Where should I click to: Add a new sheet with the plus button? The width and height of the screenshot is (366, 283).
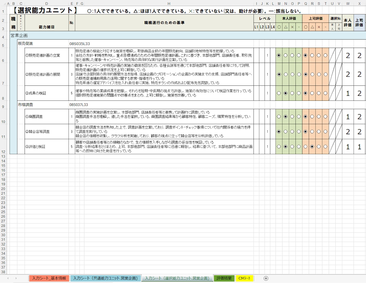[x=266, y=278]
